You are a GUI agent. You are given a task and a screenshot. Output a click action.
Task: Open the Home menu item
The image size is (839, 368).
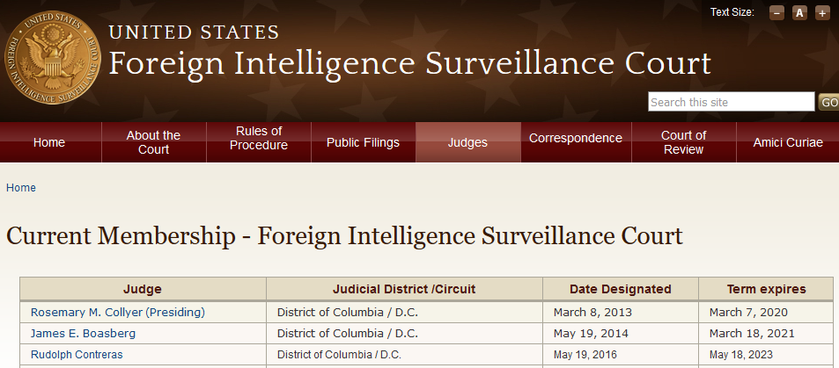[x=49, y=142]
